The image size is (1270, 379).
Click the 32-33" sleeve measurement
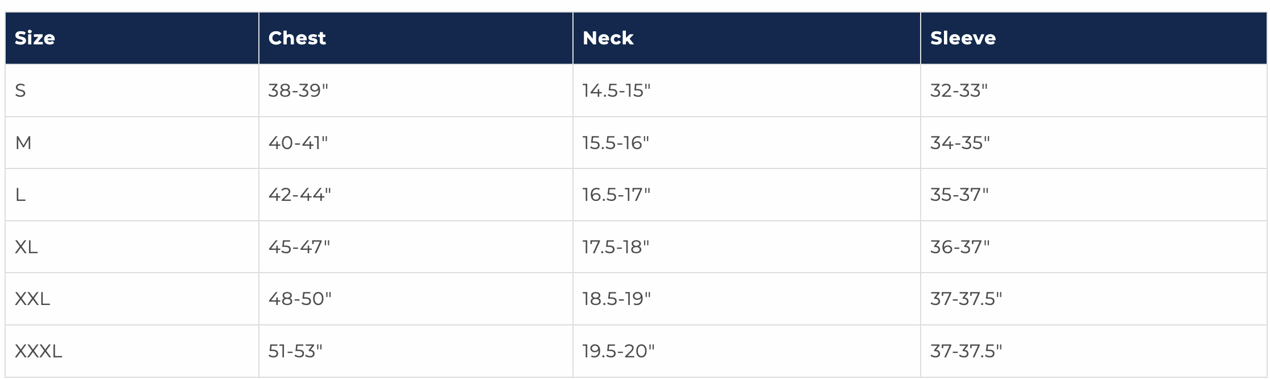point(959,90)
